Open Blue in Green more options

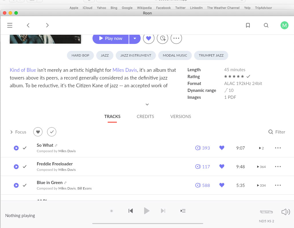278,185
